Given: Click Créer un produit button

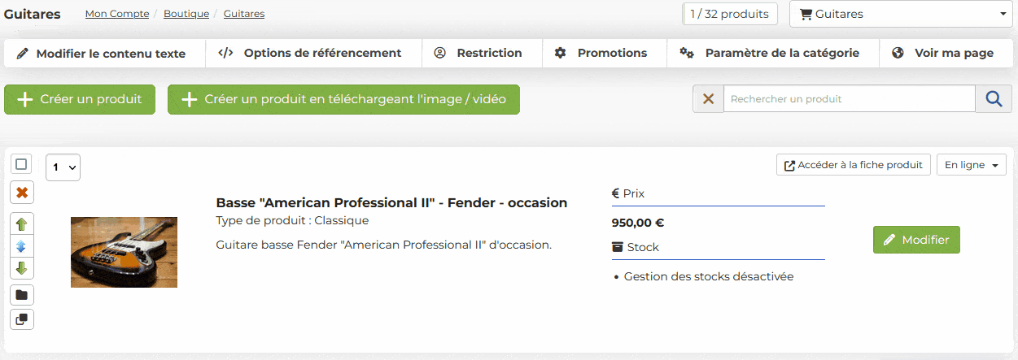Looking at the screenshot, I should pyautogui.click(x=80, y=99).
